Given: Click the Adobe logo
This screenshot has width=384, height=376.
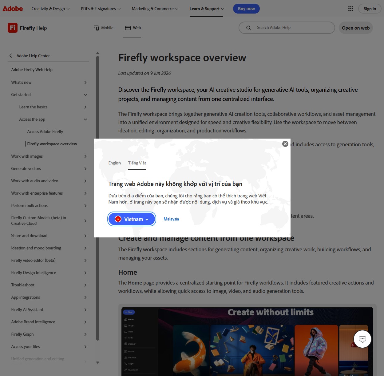Looking at the screenshot, I should (x=13, y=9).
